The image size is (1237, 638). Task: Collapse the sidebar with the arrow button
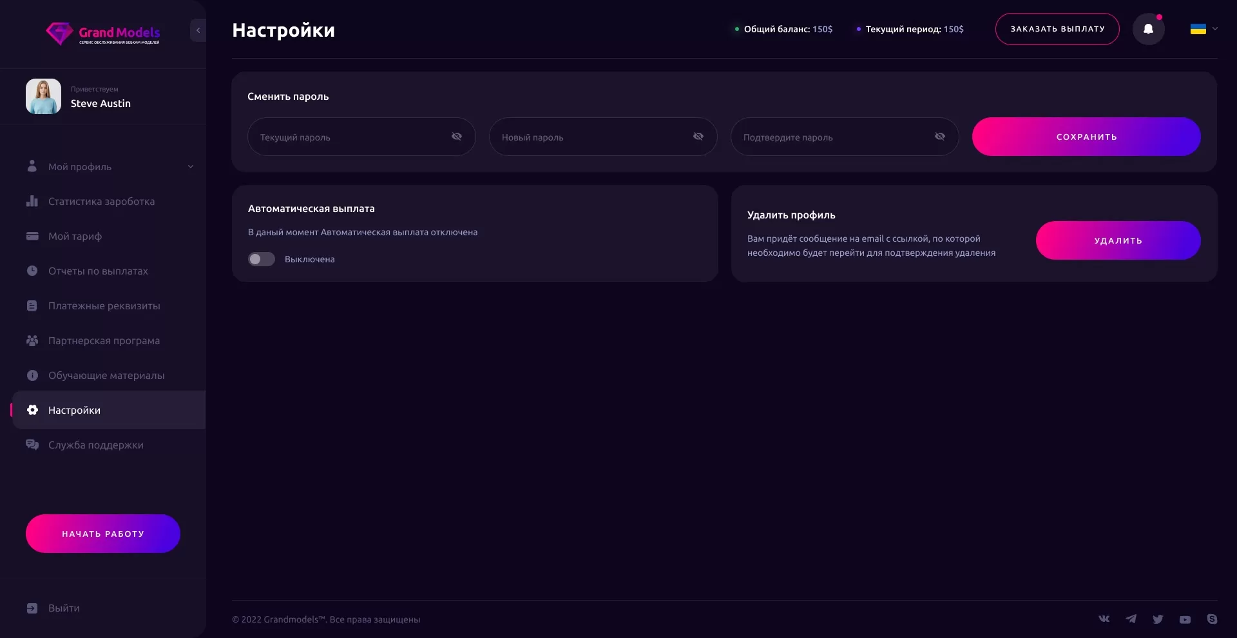(x=198, y=30)
